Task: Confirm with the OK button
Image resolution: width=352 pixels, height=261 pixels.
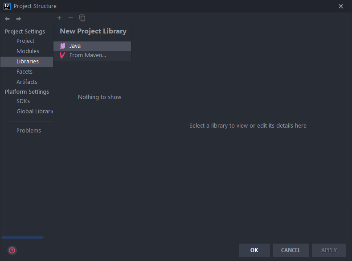Action: (x=254, y=250)
